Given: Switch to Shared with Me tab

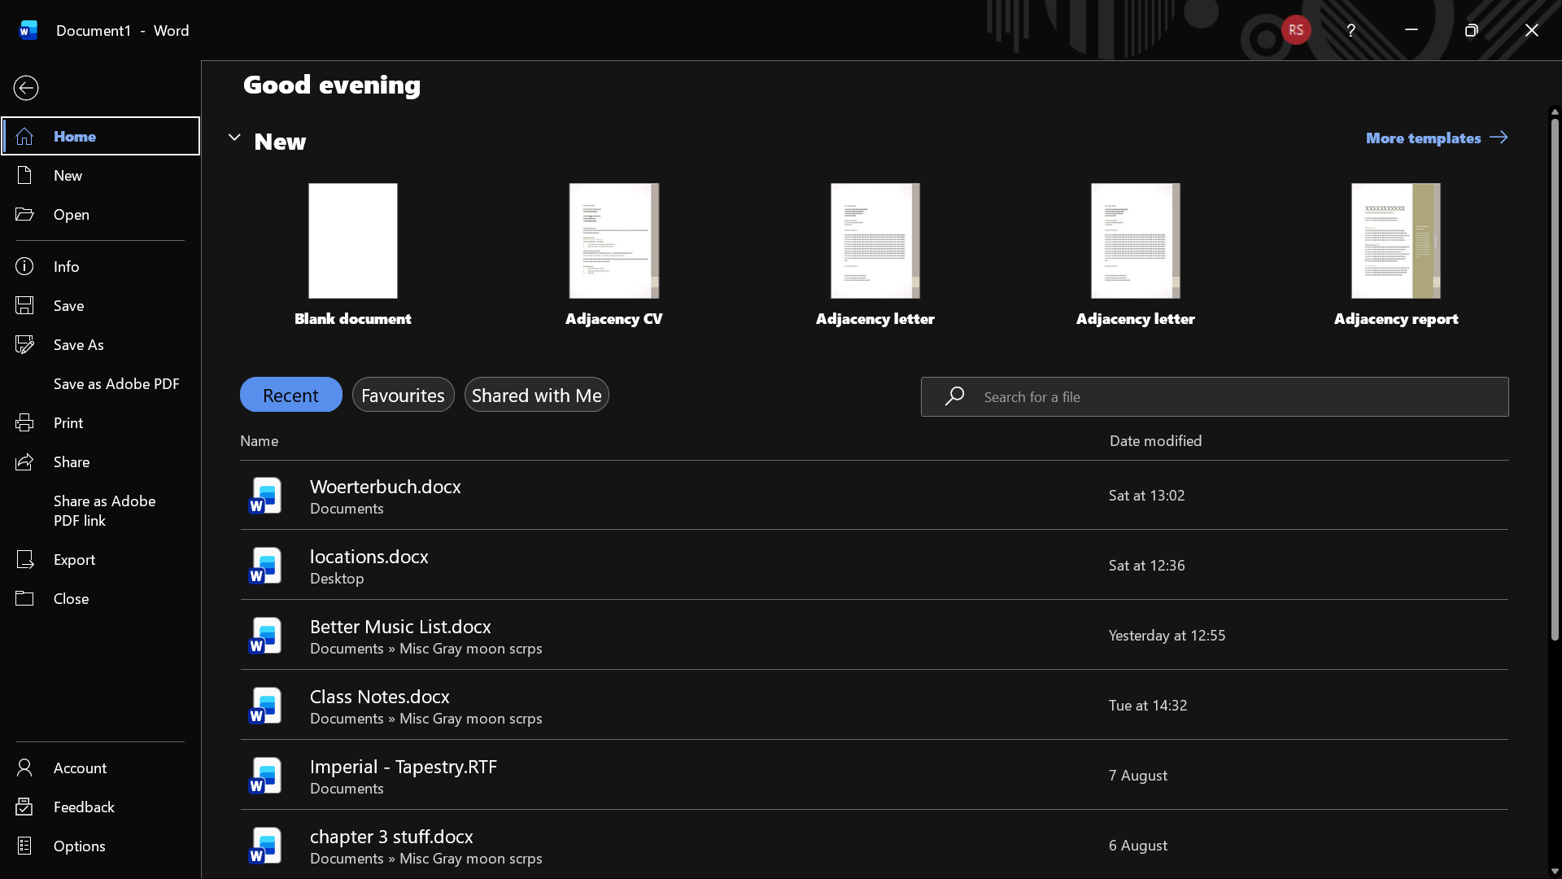Looking at the screenshot, I should 536,395.
